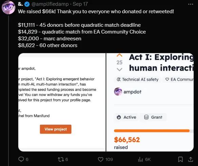198x166 pixels.
Task: Click the Grant coins badge
Action: coord(153,117)
